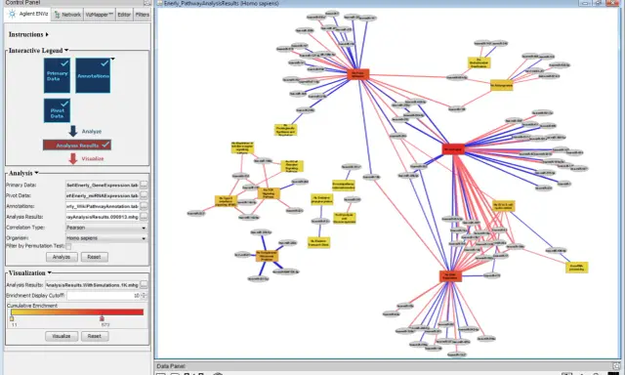
Task: Click the Enrichment Display Cutoff spinner arrows
Action: (144, 296)
